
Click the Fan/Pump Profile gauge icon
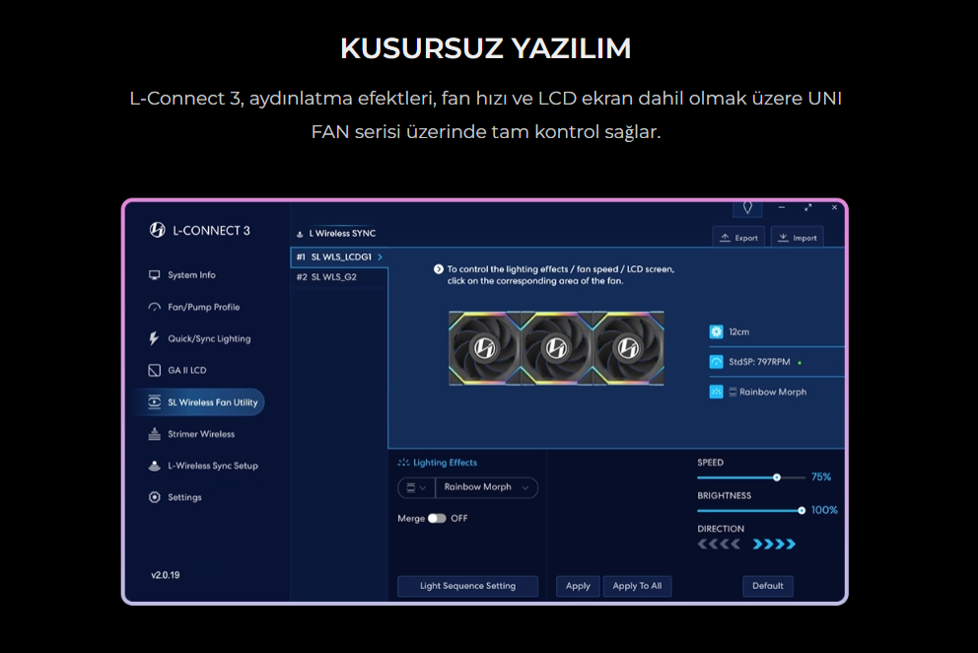tap(154, 307)
